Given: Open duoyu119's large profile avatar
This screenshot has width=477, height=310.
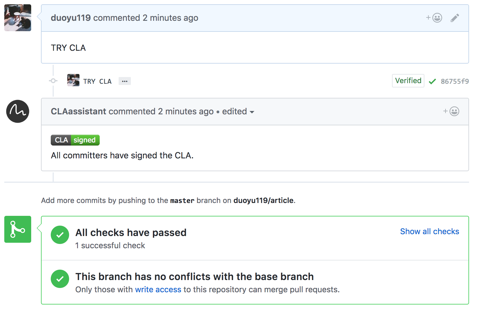Looking at the screenshot, I should 18,18.
